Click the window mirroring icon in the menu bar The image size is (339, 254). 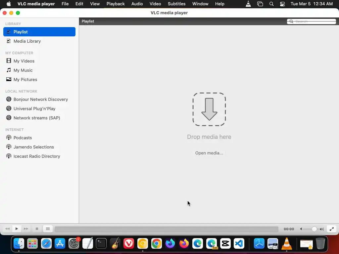(x=260, y=4)
